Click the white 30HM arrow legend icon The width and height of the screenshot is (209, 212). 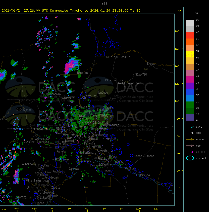coord(190,133)
